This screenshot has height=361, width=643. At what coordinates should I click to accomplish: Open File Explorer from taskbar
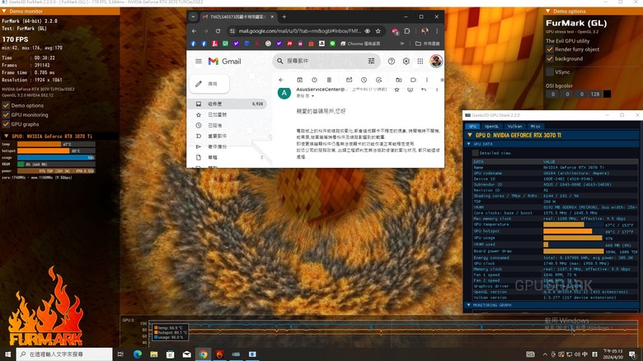pos(154,354)
